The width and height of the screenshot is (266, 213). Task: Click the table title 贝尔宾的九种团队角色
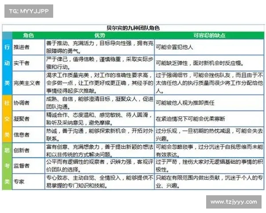(133, 28)
